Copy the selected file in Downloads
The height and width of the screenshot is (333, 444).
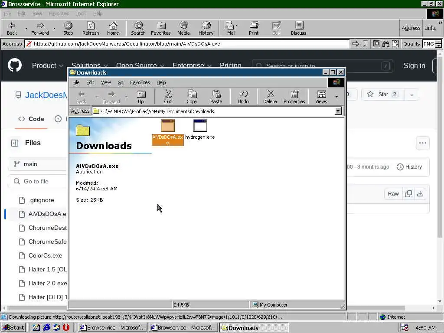click(192, 97)
